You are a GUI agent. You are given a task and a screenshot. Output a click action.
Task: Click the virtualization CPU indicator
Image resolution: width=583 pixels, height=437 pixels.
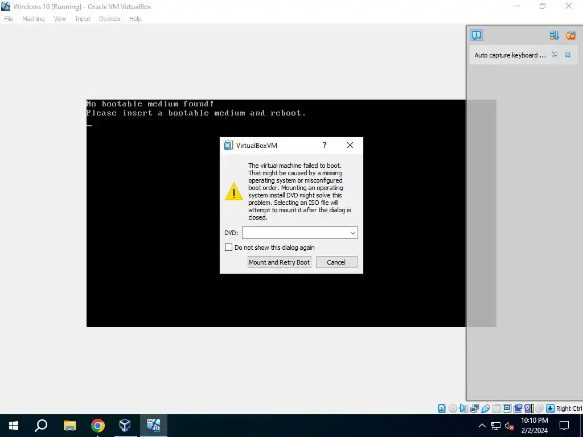click(529, 409)
